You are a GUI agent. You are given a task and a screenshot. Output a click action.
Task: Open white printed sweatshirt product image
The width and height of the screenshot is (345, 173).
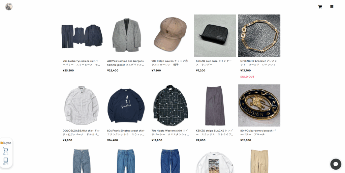click(215, 161)
